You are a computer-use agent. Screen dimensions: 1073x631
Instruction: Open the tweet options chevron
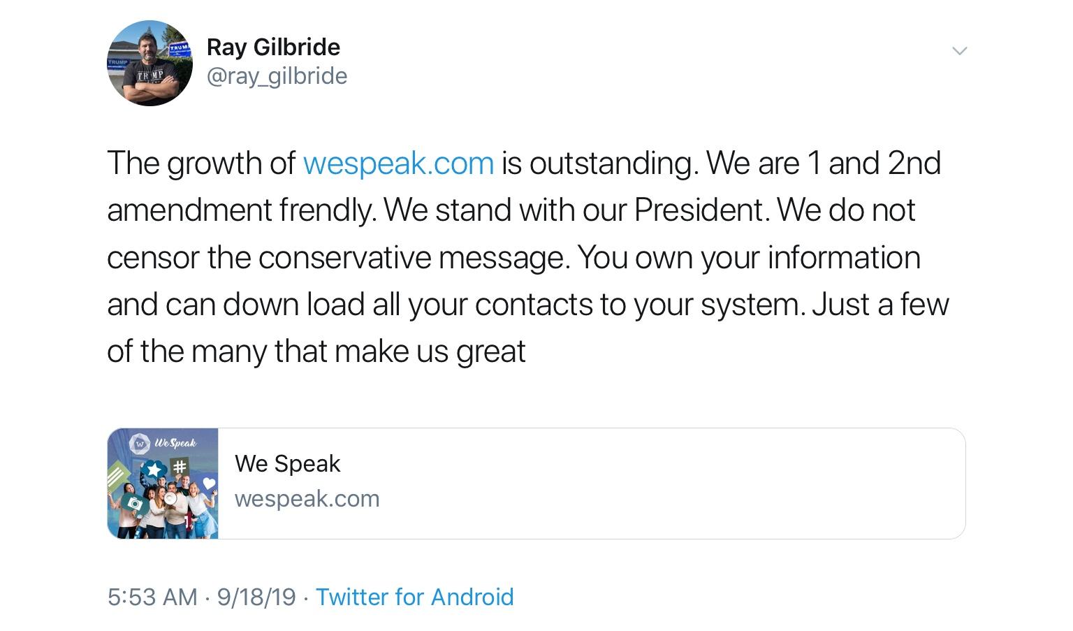959,50
